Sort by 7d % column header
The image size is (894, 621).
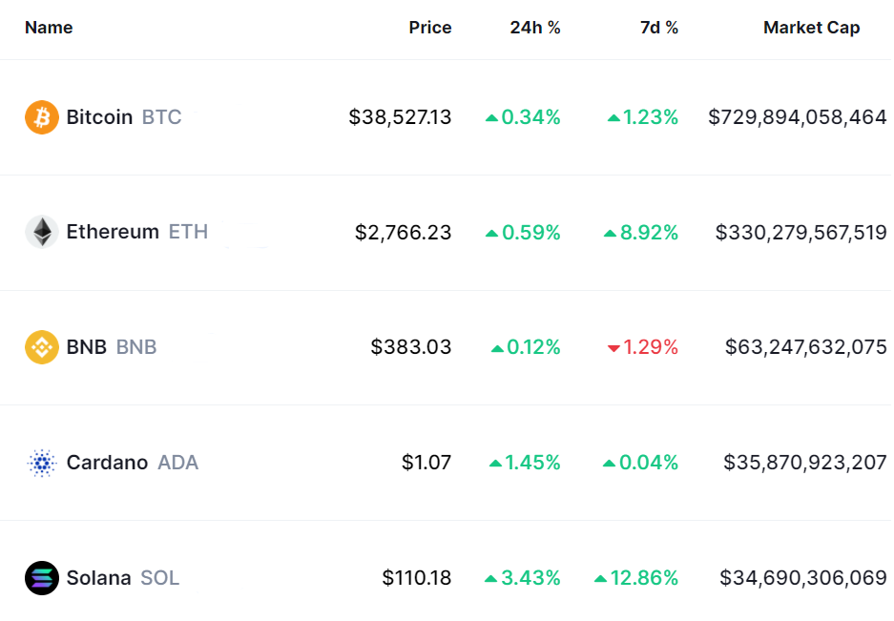click(658, 28)
